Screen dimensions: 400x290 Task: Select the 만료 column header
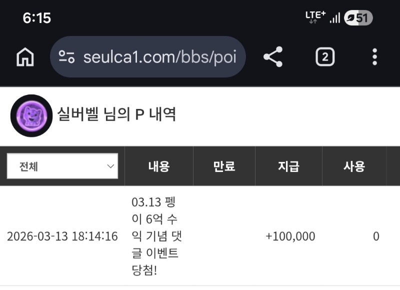224,166
